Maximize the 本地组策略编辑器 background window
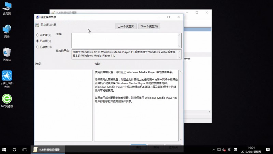 (197, 13)
